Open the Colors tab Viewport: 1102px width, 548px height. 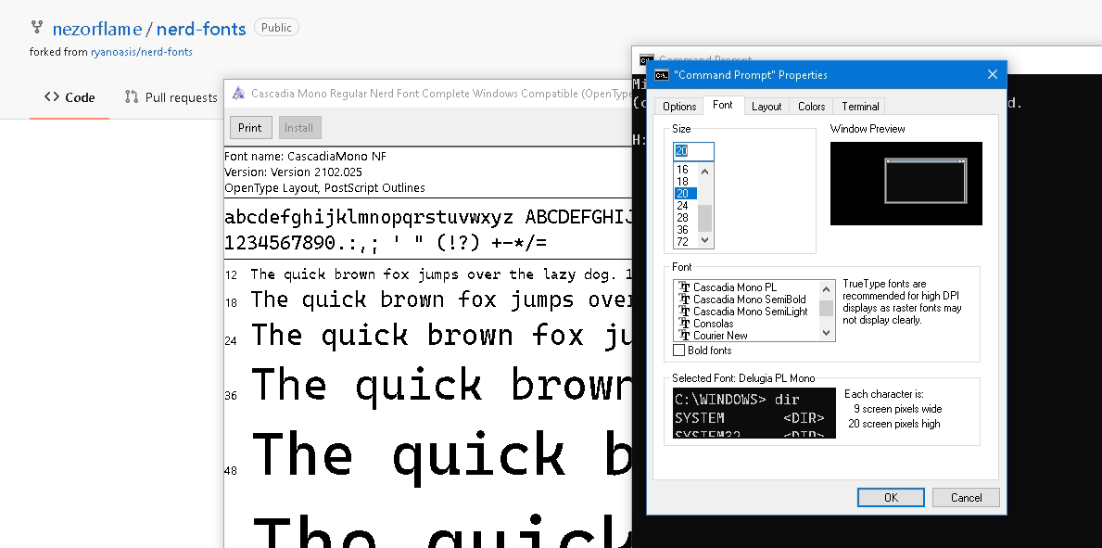click(811, 107)
